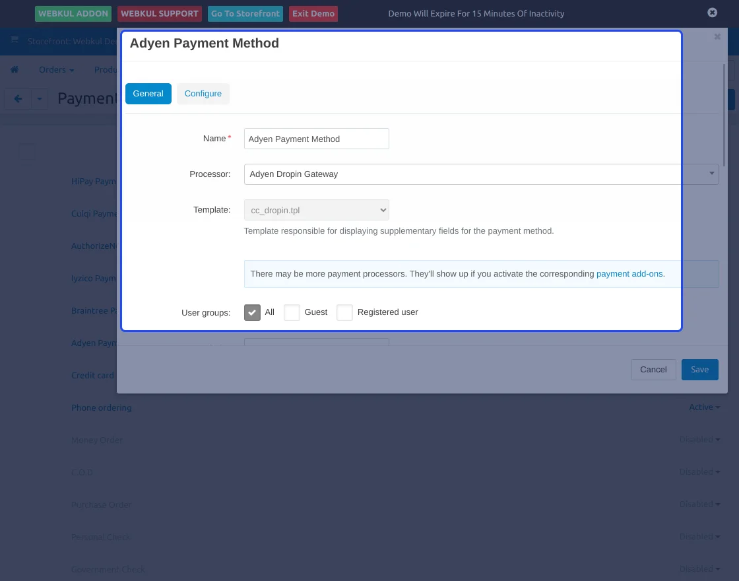Close the demo expiry banner
The height and width of the screenshot is (581, 739).
click(x=712, y=13)
